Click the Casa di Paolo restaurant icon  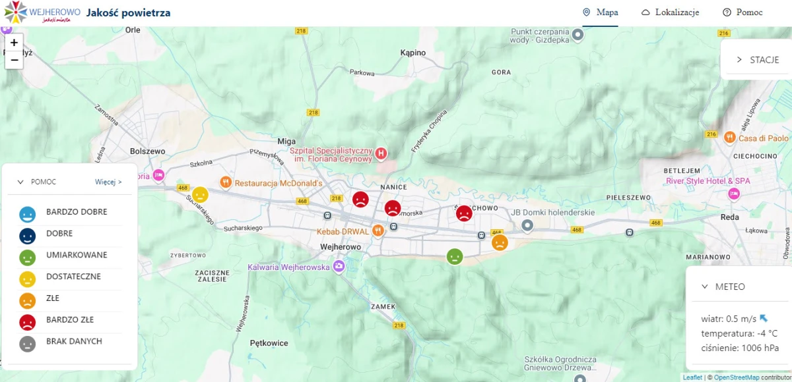[729, 138]
